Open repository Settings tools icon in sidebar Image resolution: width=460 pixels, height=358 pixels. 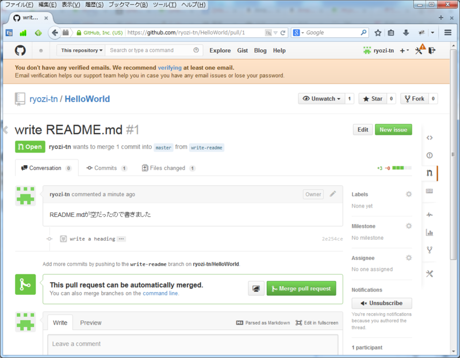click(x=430, y=274)
